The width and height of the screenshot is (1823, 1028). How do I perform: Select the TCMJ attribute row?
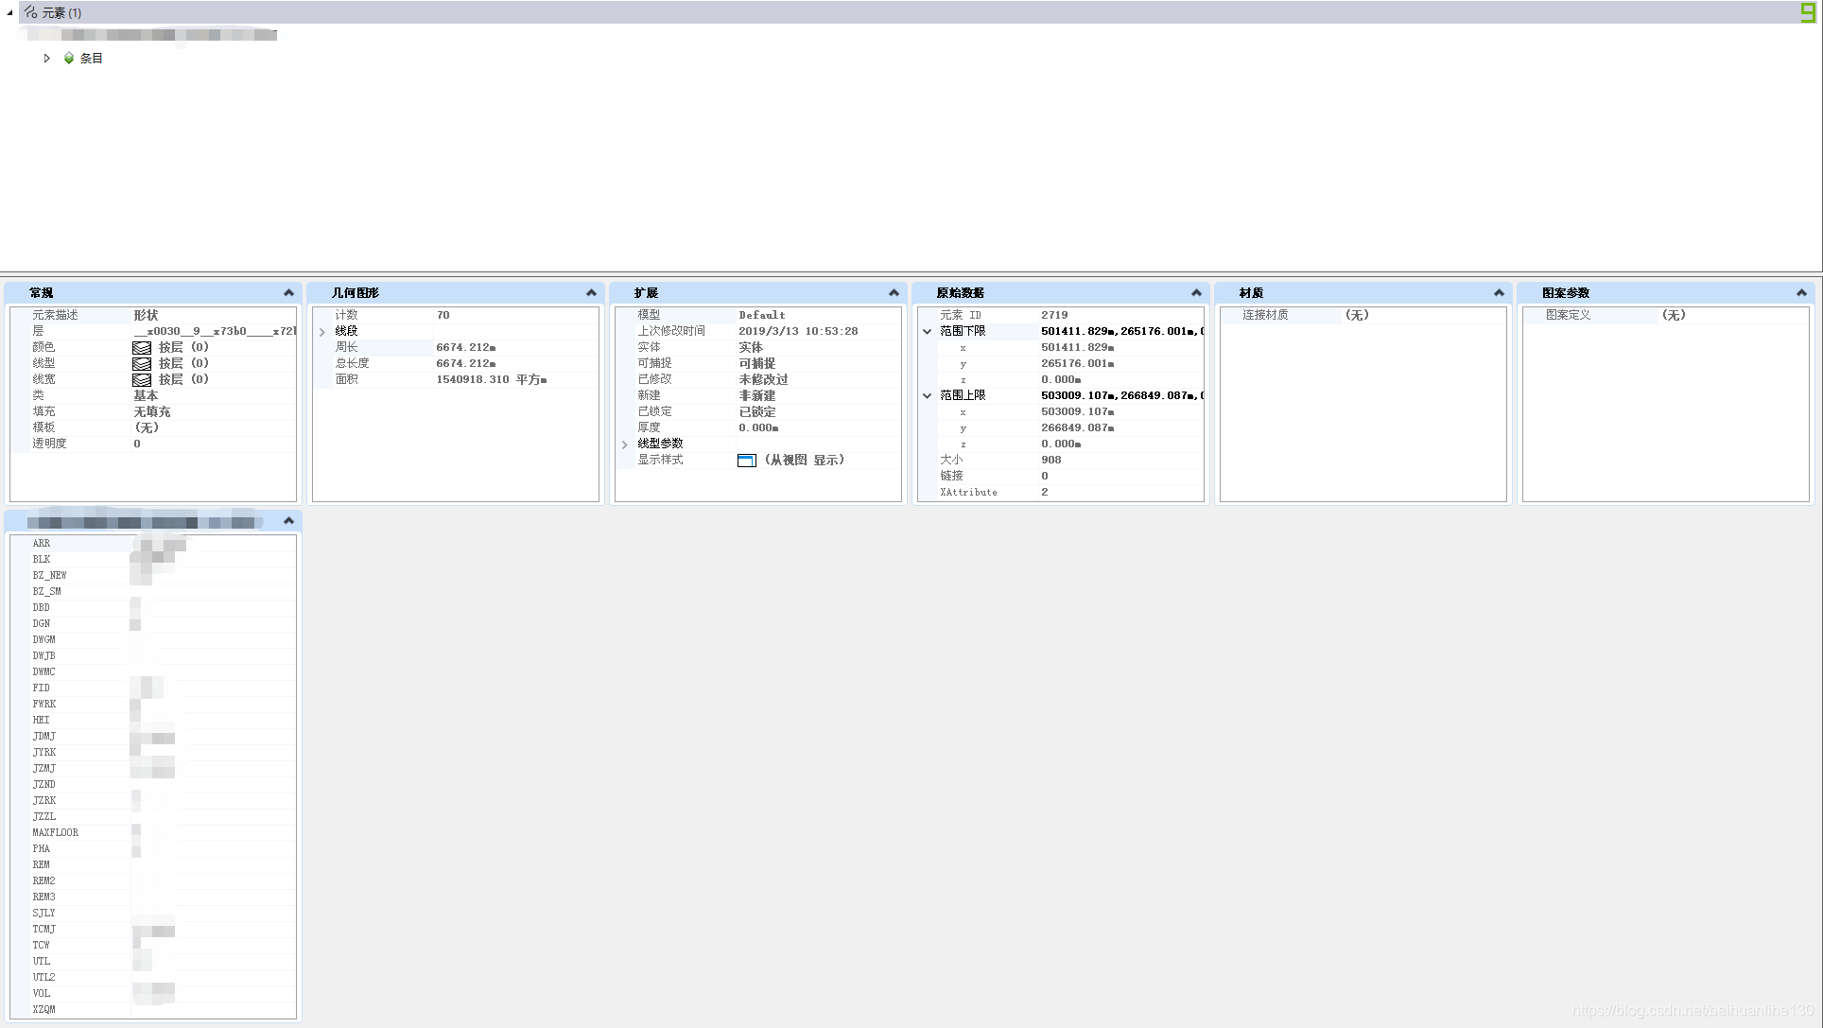154,929
